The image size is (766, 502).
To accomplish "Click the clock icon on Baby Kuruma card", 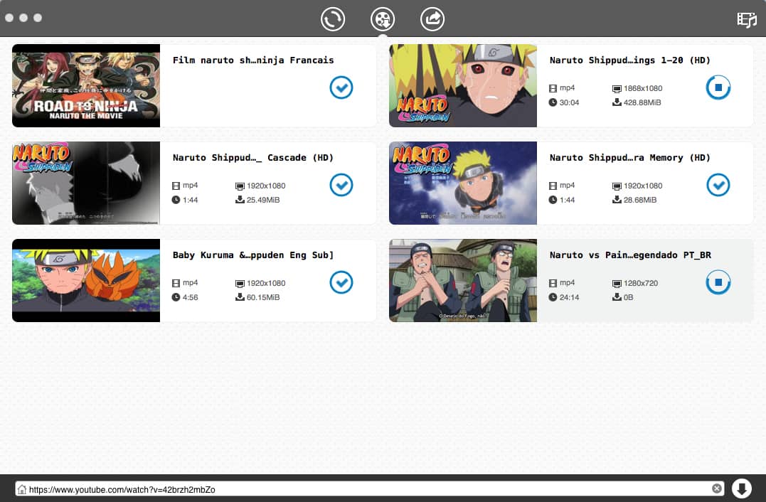I will tap(176, 297).
